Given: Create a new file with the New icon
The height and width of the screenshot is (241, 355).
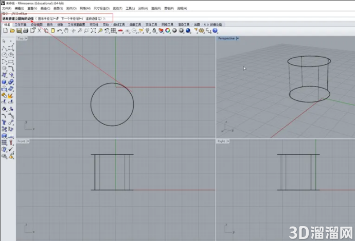Looking at the screenshot, I should point(6,30).
